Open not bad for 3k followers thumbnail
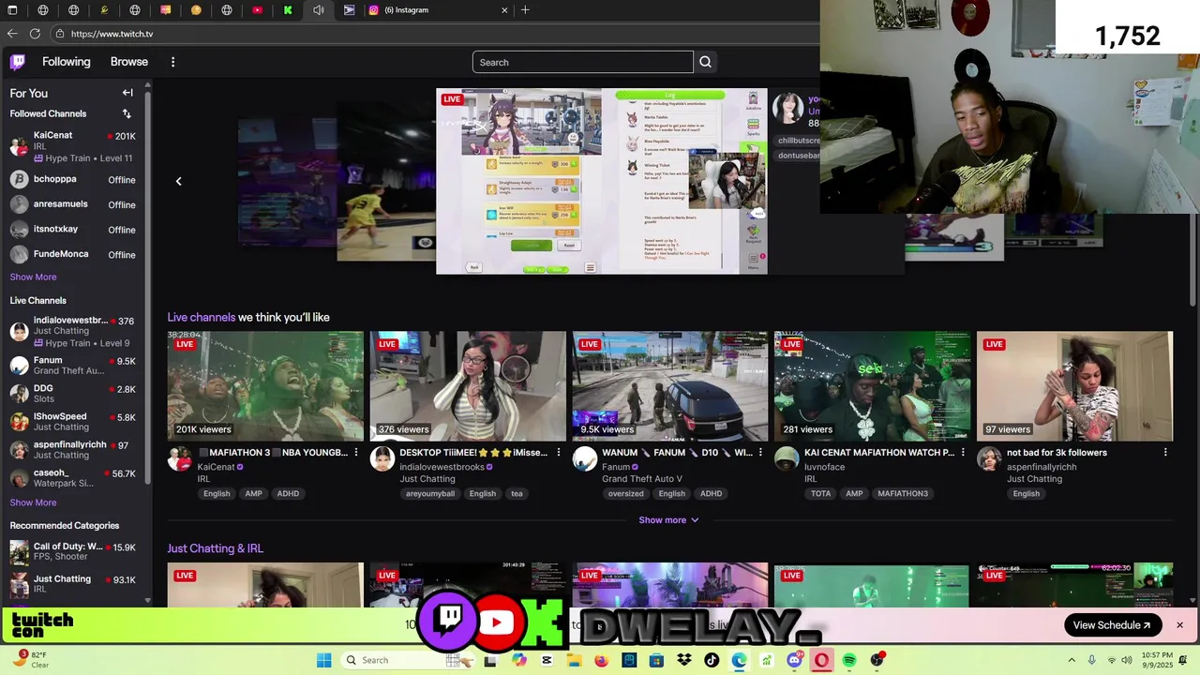The height and width of the screenshot is (675, 1200). pos(1074,385)
